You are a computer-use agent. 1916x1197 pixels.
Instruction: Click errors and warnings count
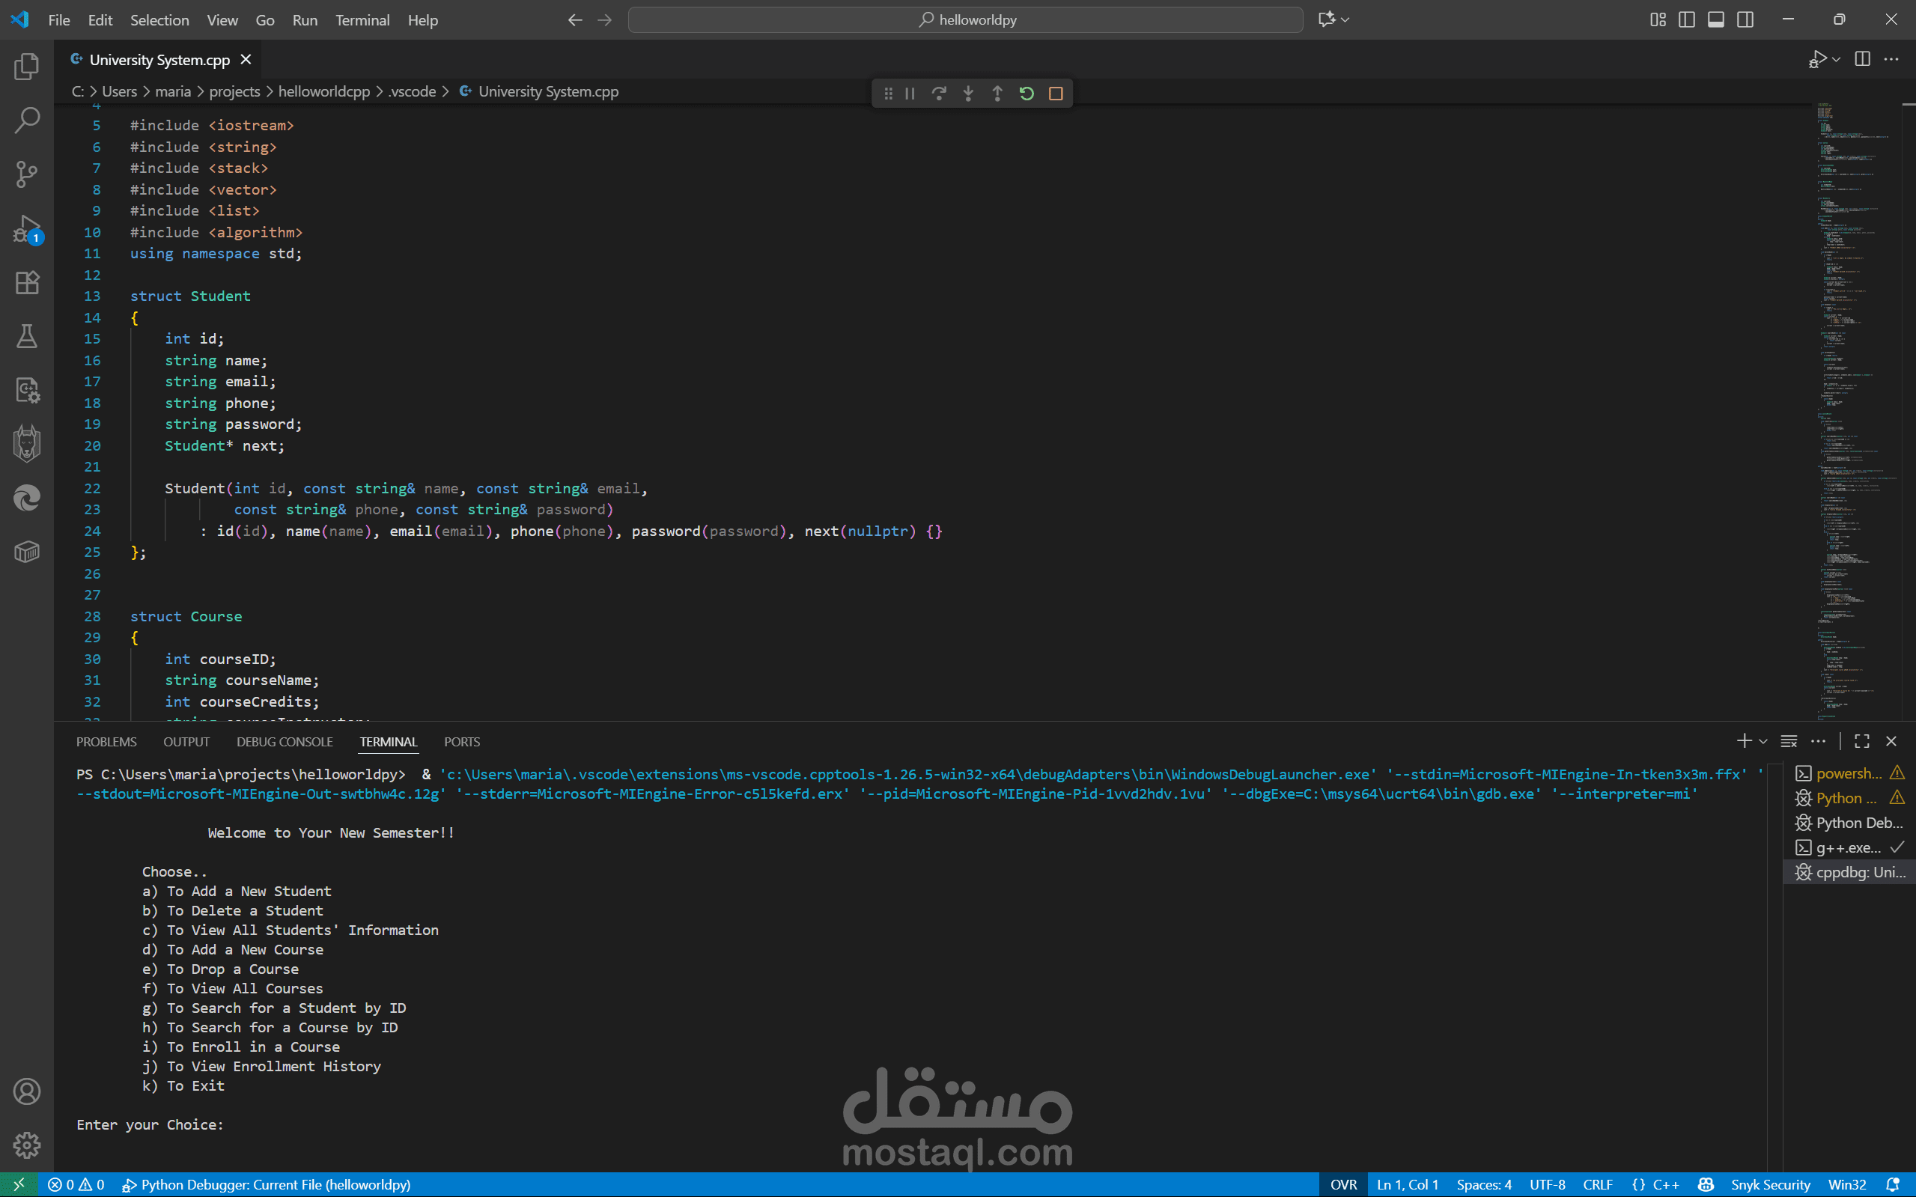(76, 1184)
